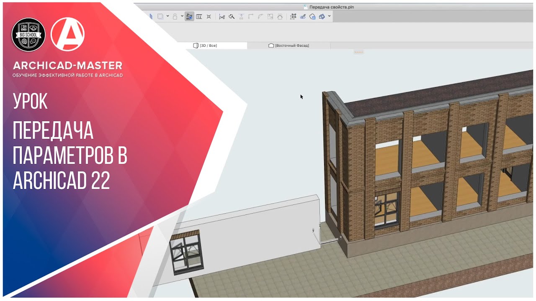Viewport: 536px width, 301px height.
Task: Click the Fillet corner toolbar icon
Action: [x=251, y=17]
